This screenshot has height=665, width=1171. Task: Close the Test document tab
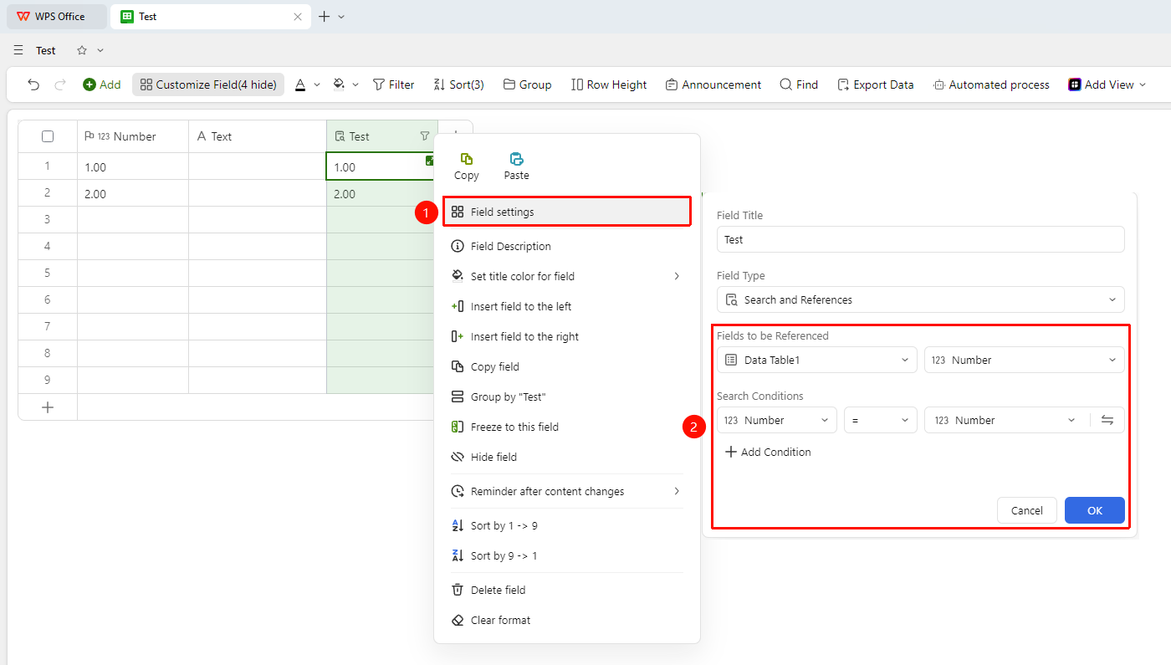coord(298,17)
